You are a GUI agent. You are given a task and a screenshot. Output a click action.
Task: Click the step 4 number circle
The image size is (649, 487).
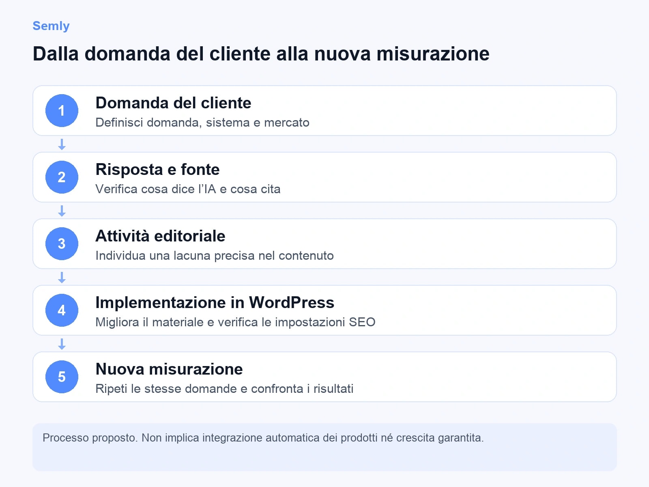point(62,310)
